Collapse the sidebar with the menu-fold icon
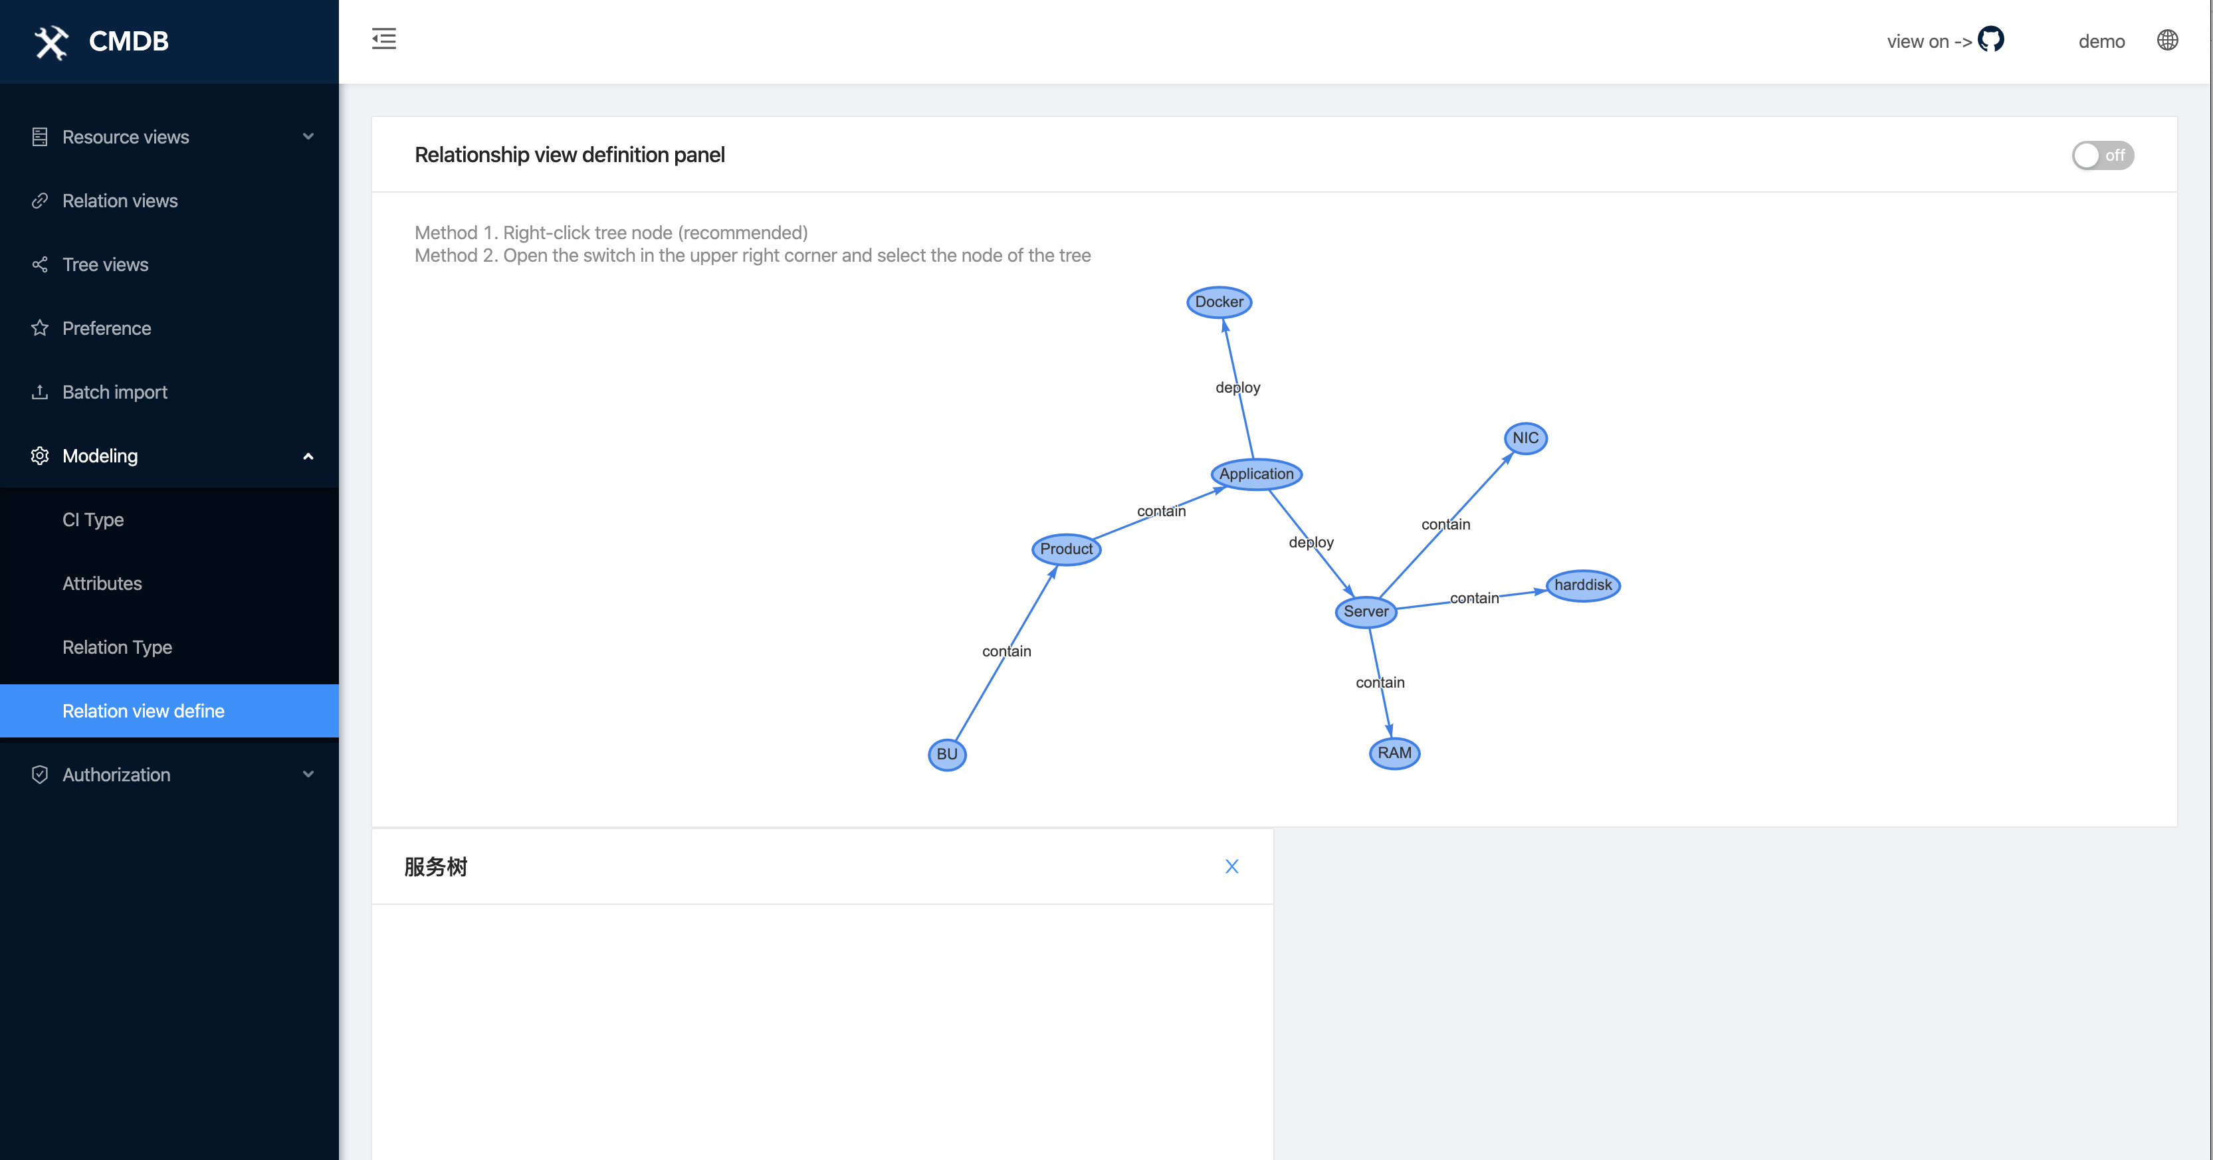 point(384,39)
